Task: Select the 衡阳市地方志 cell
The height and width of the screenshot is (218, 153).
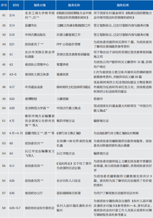Action: click(74, 121)
